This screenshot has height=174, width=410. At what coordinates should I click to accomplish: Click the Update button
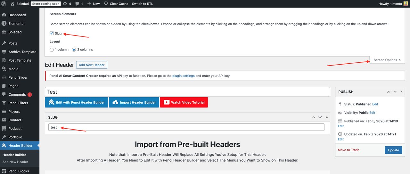[393, 150]
